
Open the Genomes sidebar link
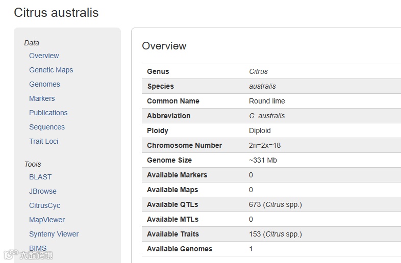click(x=44, y=84)
